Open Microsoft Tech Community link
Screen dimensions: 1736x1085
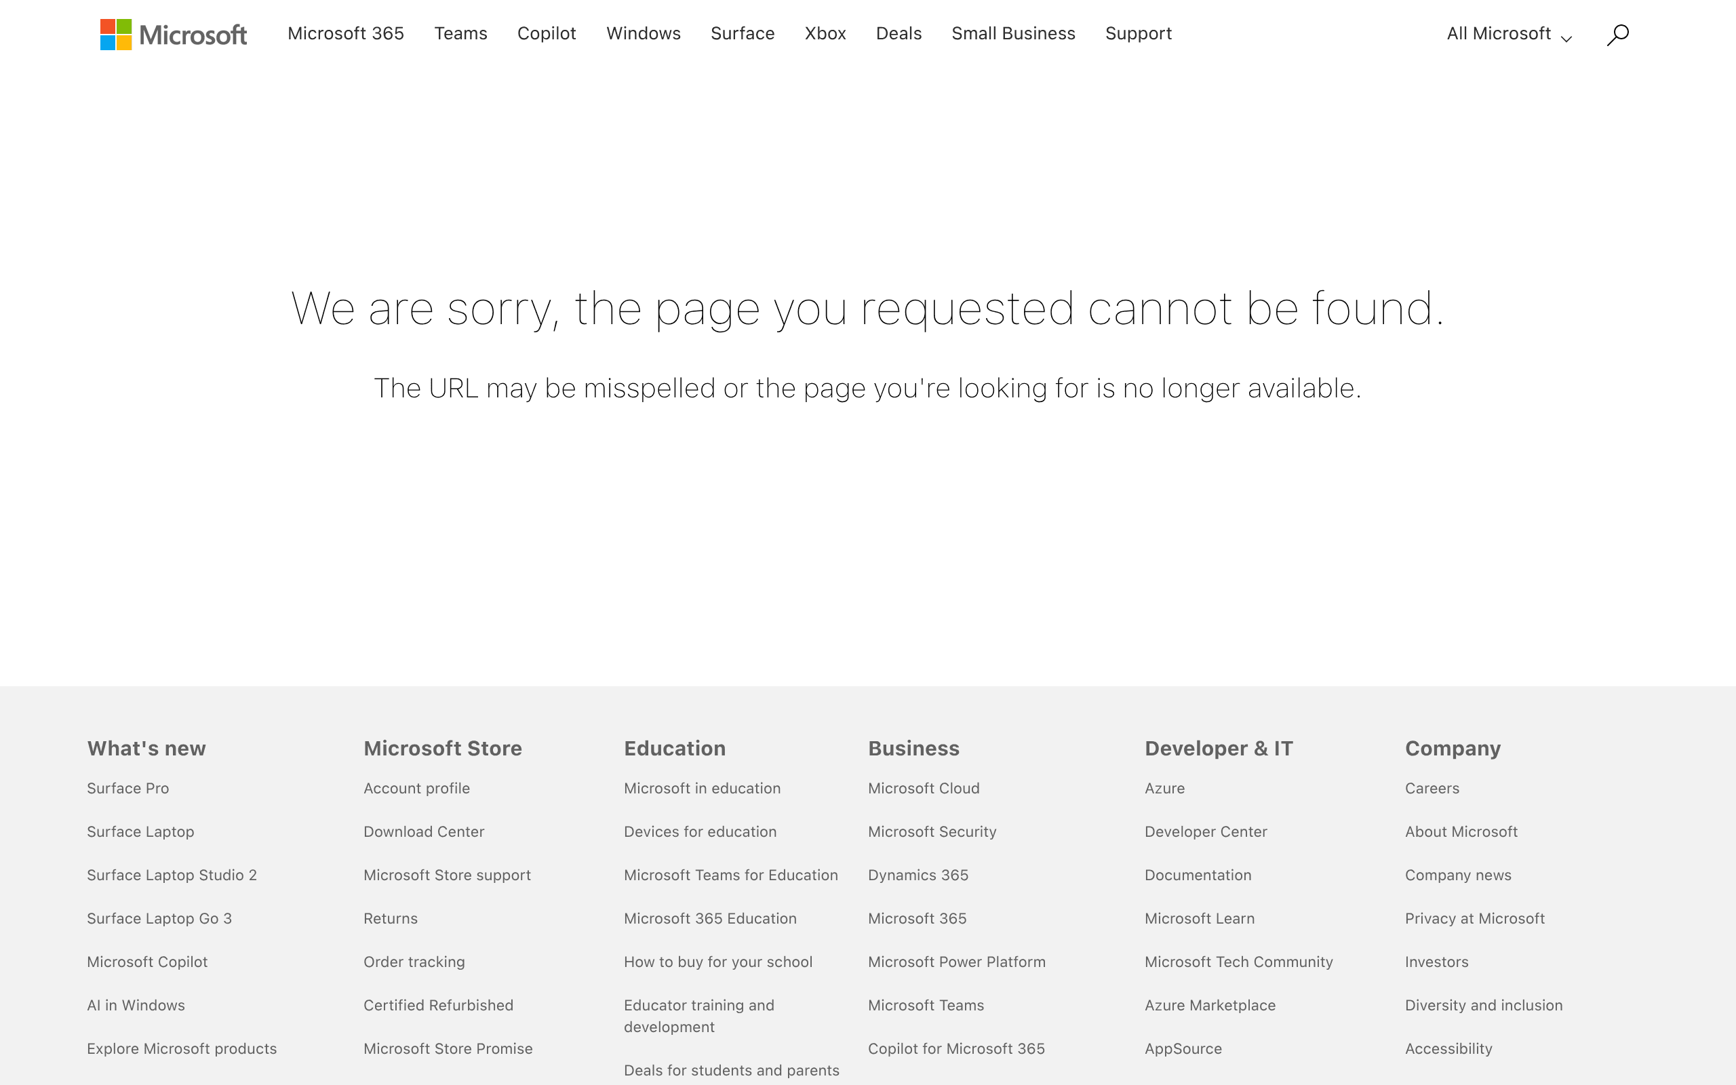[1239, 962]
